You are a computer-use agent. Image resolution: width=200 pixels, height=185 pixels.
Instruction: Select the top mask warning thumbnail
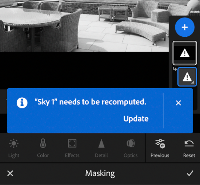[x=185, y=53]
